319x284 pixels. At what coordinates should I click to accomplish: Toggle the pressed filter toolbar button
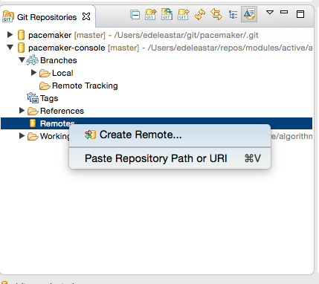[x=249, y=14]
